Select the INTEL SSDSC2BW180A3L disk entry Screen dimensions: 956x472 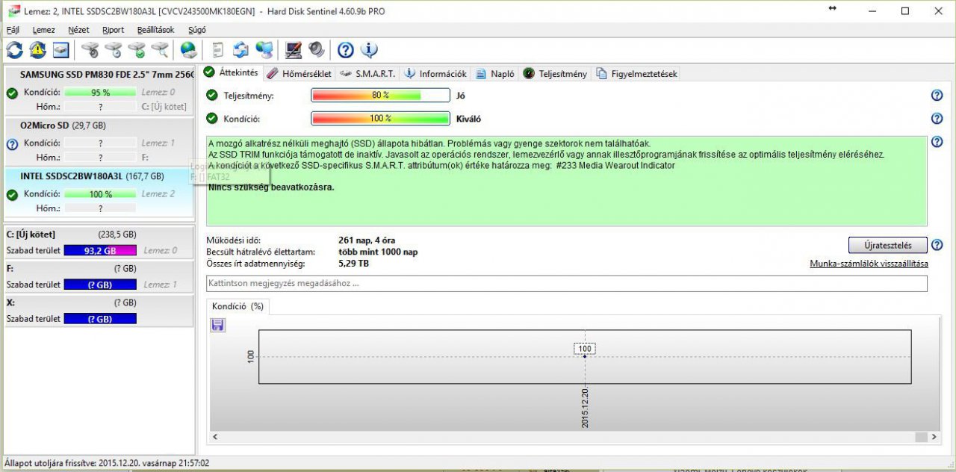99,193
